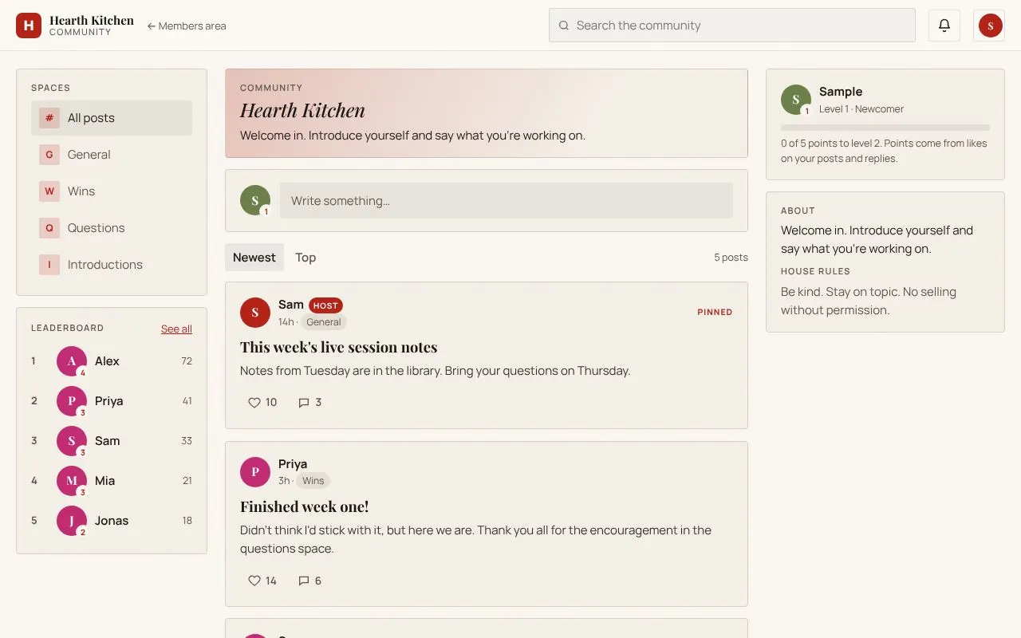This screenshot has height=638, width=1021.
Task: Click the Search the community field
Action: [x=732, y=26]
